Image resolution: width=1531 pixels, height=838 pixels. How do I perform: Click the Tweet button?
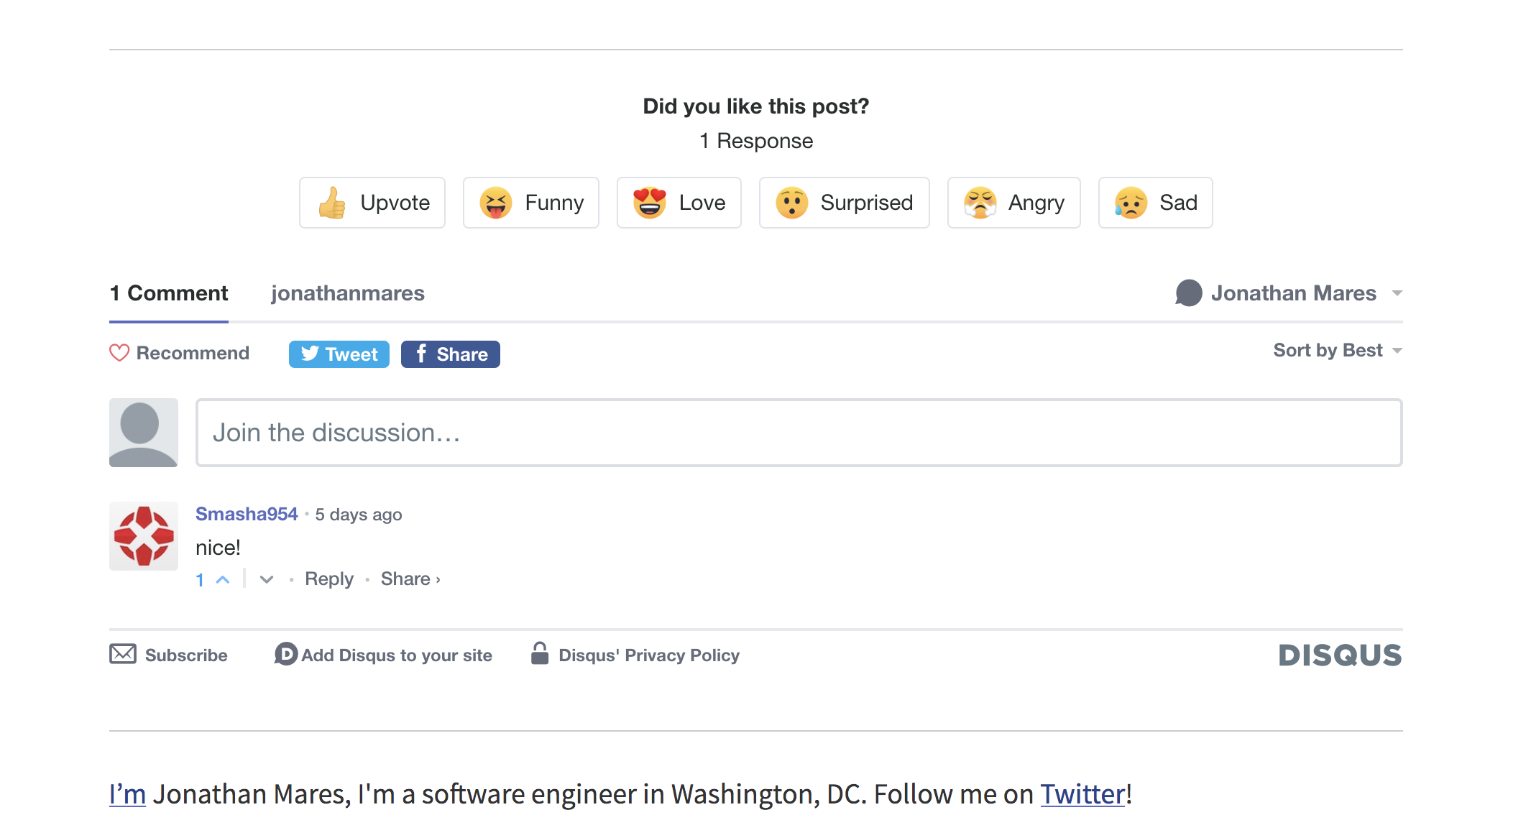[x=339, y=354]
